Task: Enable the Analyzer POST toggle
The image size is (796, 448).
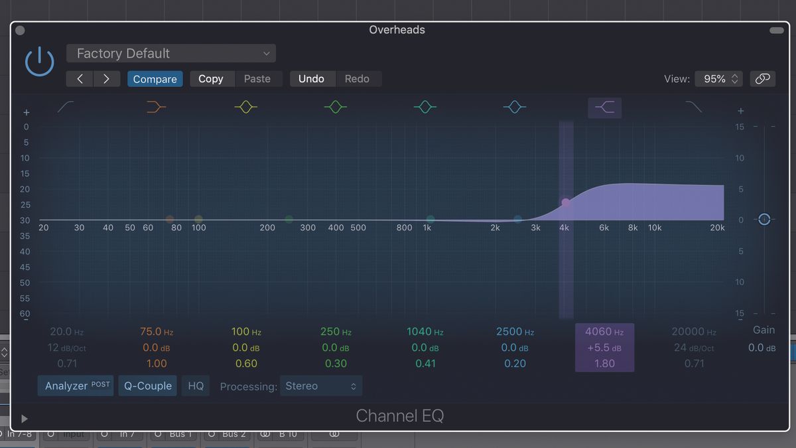Action: coord(75,385)
